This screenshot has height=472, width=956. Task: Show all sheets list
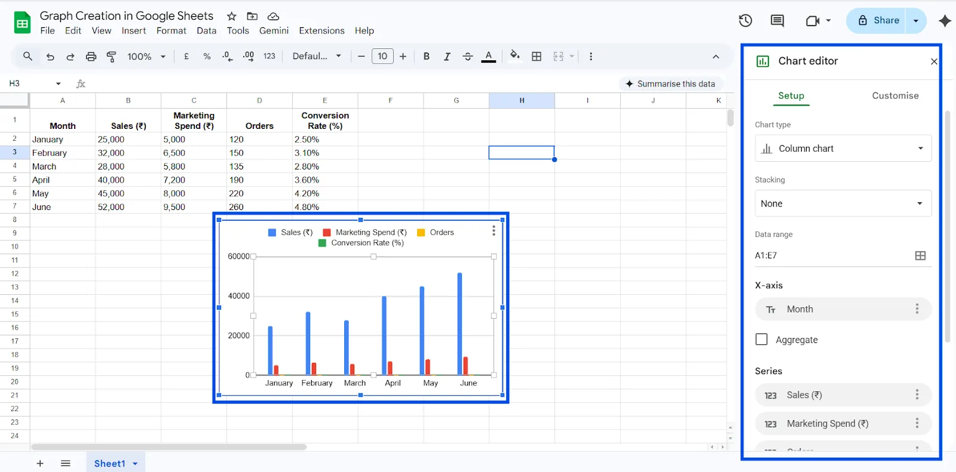coord(66,464)
